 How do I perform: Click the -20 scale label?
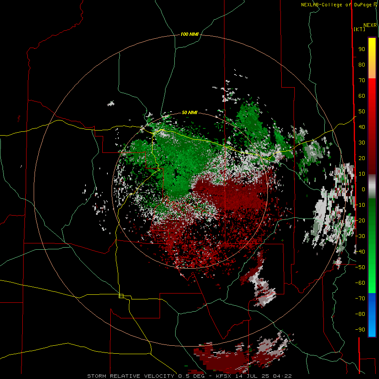(x=360, y=221)
